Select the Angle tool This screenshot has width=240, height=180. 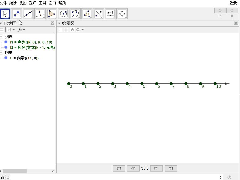87,14
